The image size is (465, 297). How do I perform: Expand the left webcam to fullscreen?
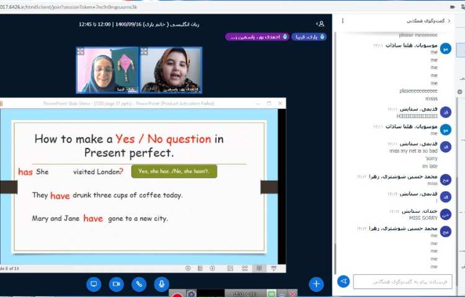[x=81, y=52]
